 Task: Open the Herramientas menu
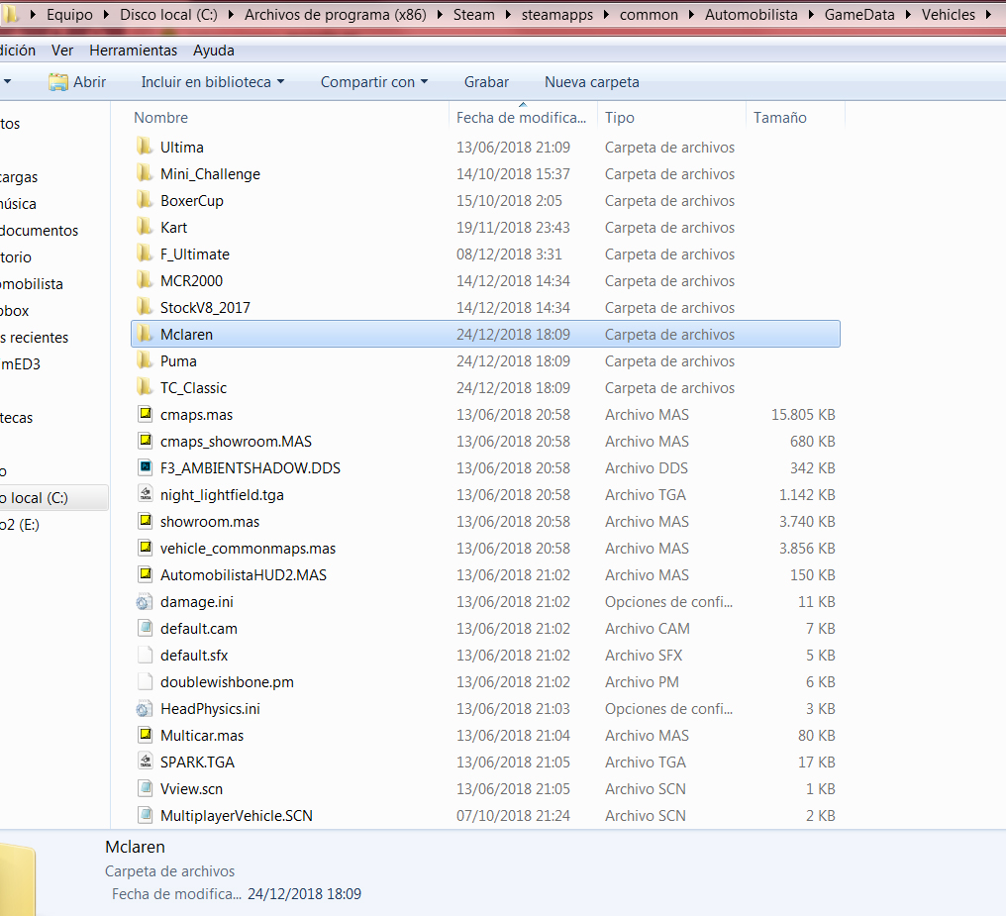[x=133, y=51]
